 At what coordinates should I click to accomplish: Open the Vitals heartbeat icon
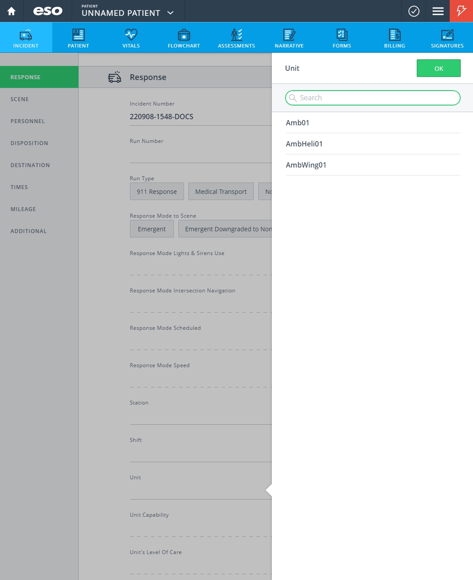(x=131, y=35)
